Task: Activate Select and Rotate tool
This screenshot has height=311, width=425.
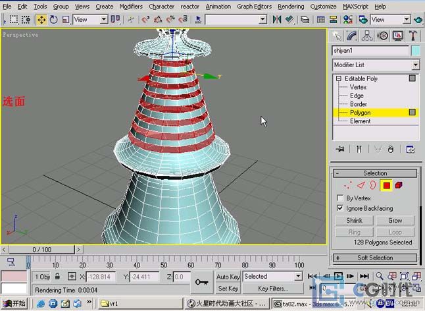Action: point(54,20)
